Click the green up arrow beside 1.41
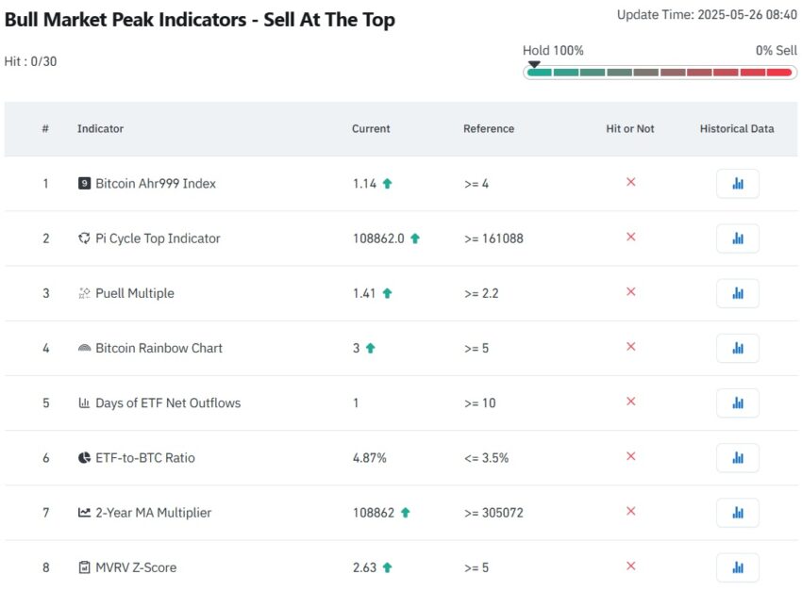Image resolution: width=802 pixels, height=591 pixels. (387, 293)
